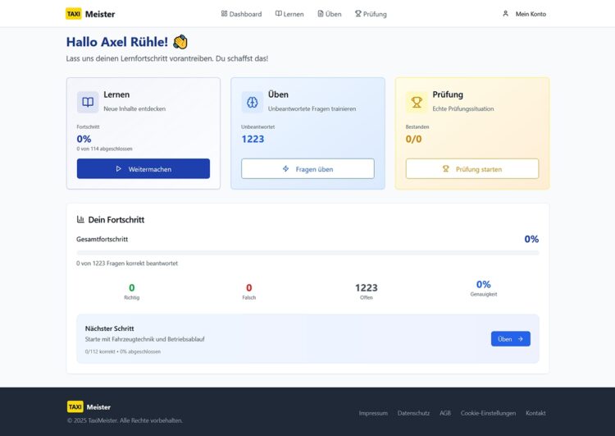Click the trophy icon in Prüfung card

[x=416, y=102]
